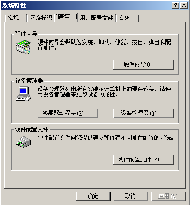Go to the 用户配置文件 tab
The height and width of the screenshot is (205, 190).
(97, 18)
